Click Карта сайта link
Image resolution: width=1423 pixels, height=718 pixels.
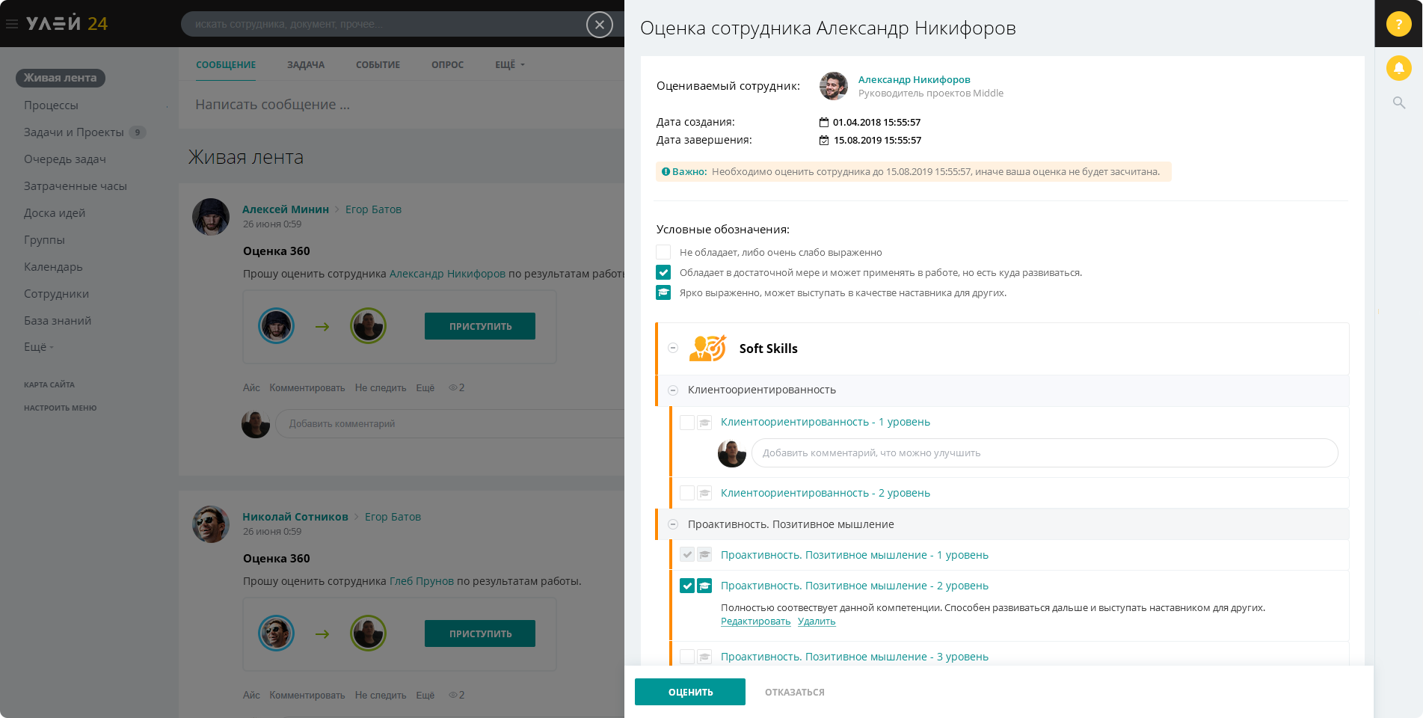click(x=49, y=385)
